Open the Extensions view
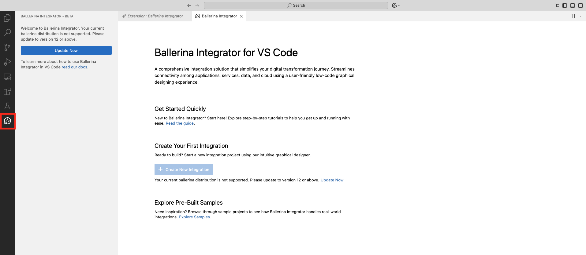Screen dimensions: 586x255 (x=7, y=91)
